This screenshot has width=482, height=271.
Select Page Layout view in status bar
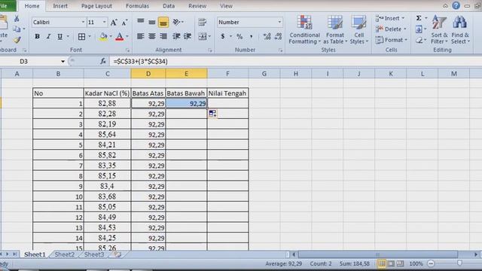(391, 263)
